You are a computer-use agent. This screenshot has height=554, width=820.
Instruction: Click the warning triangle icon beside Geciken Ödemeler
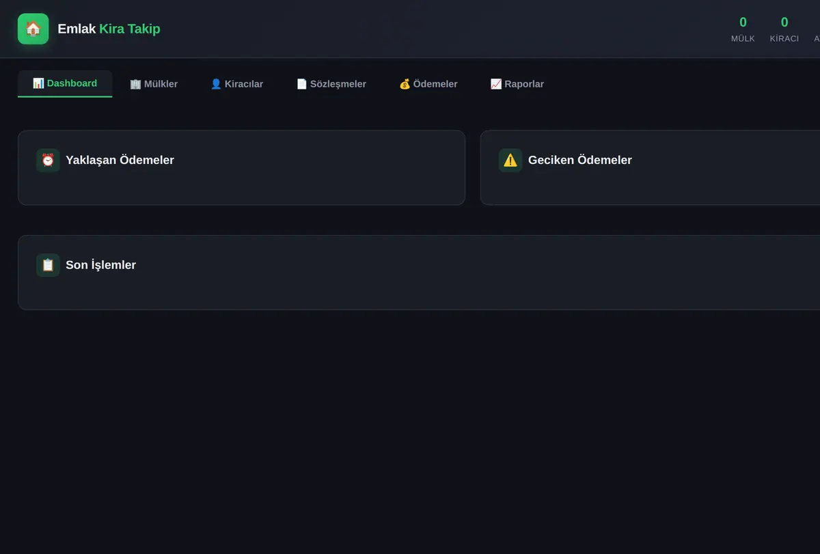coord(510,161)
